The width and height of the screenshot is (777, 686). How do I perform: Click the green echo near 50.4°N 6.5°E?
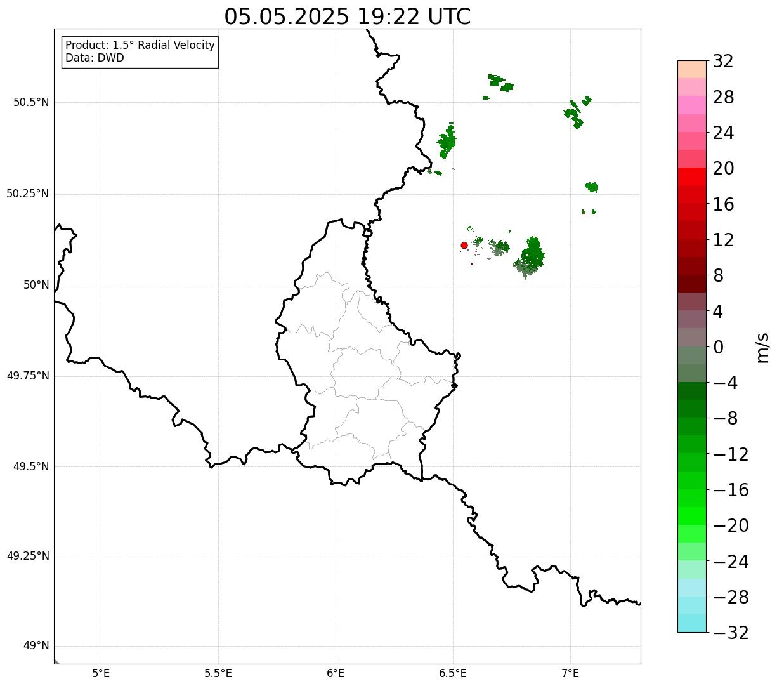[447, 140]
